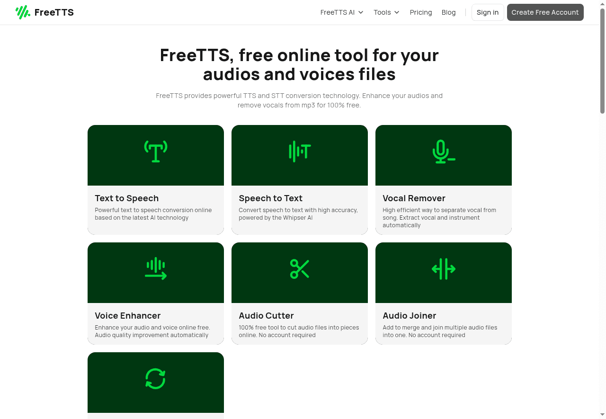Open the Text to Speech card title link
606x419 pixels.
click(x=126, y=198)
